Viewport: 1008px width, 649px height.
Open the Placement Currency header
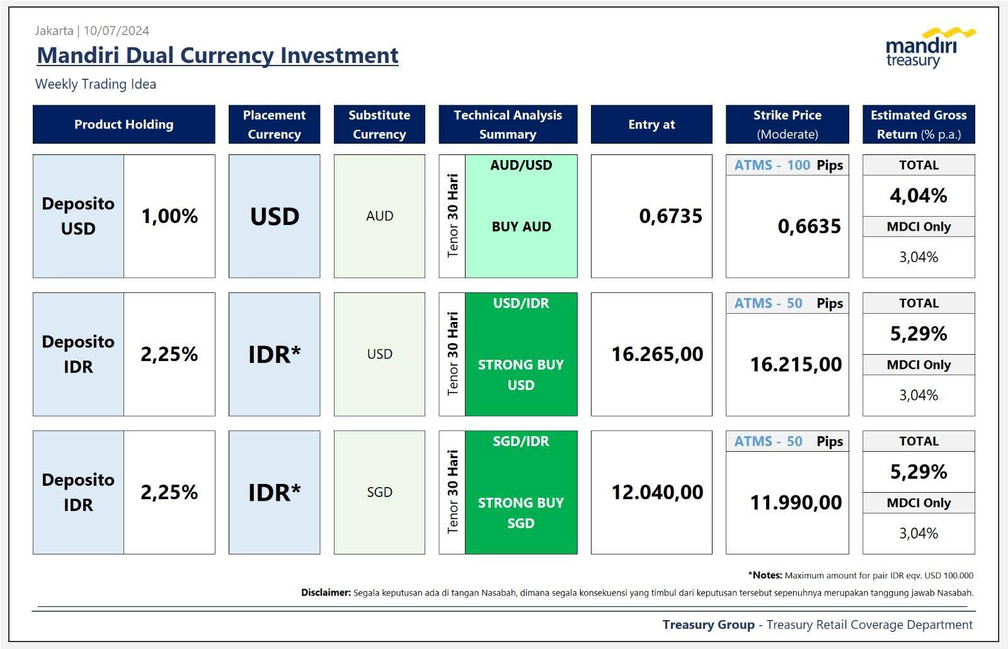click(274, 124)
